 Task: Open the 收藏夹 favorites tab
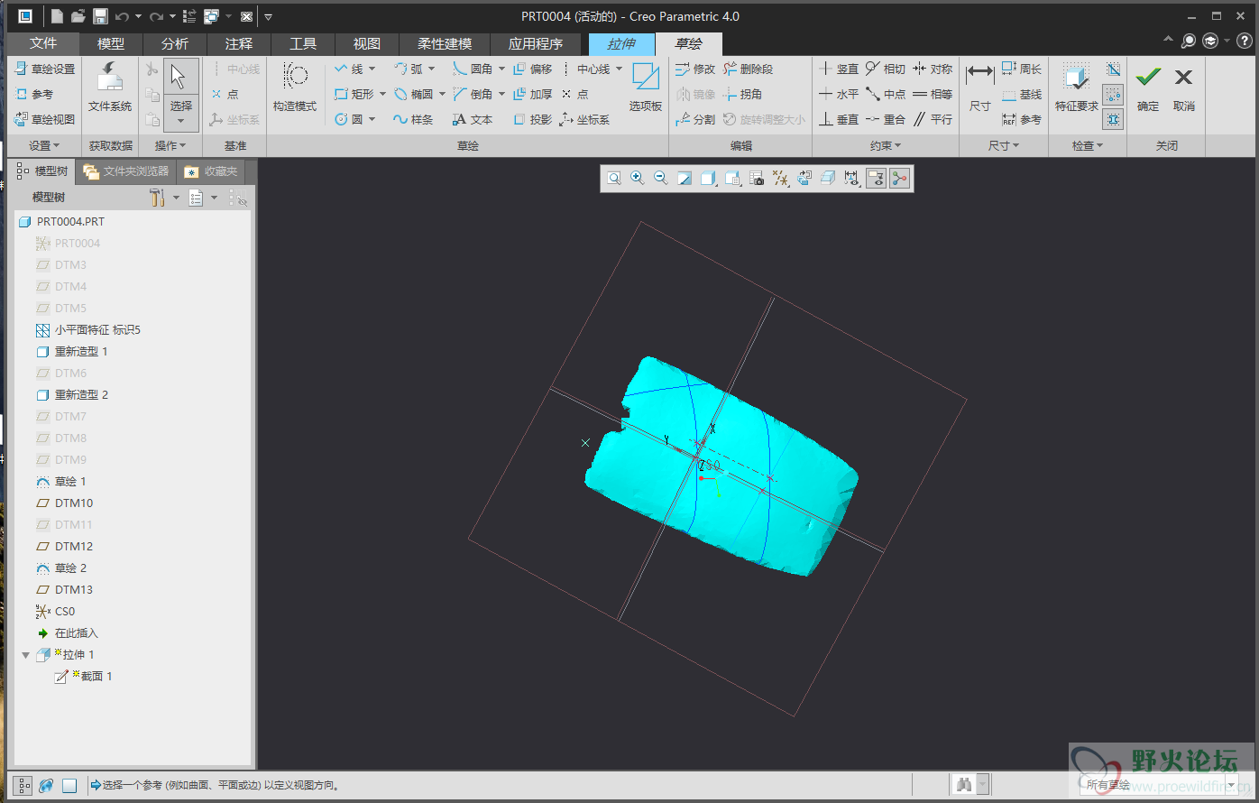point(212,171)
